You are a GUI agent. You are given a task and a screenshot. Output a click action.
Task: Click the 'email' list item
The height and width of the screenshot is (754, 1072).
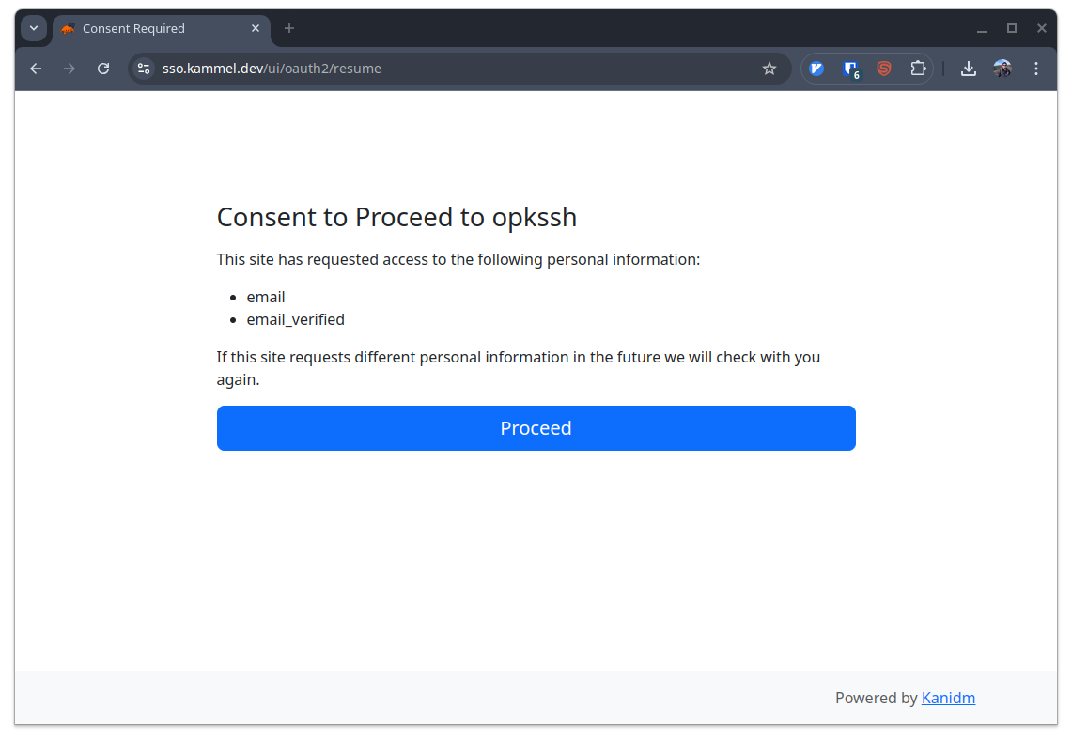point(266,297)
